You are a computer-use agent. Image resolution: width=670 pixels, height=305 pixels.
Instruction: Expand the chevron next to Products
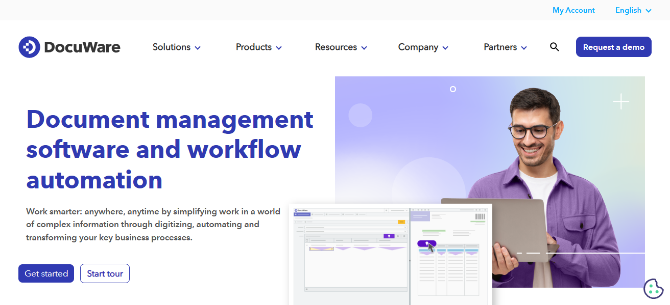coord(279,48)
